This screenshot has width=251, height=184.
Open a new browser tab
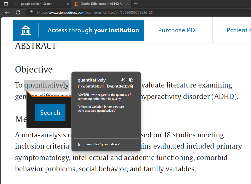[x=136, y=4]
